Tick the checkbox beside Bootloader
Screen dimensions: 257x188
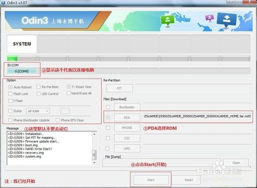click(x=108, y=107)
